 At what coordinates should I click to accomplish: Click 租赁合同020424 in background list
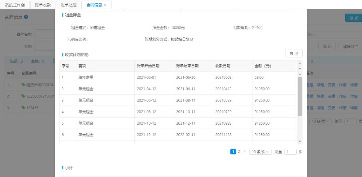click(x=40, y=84)
